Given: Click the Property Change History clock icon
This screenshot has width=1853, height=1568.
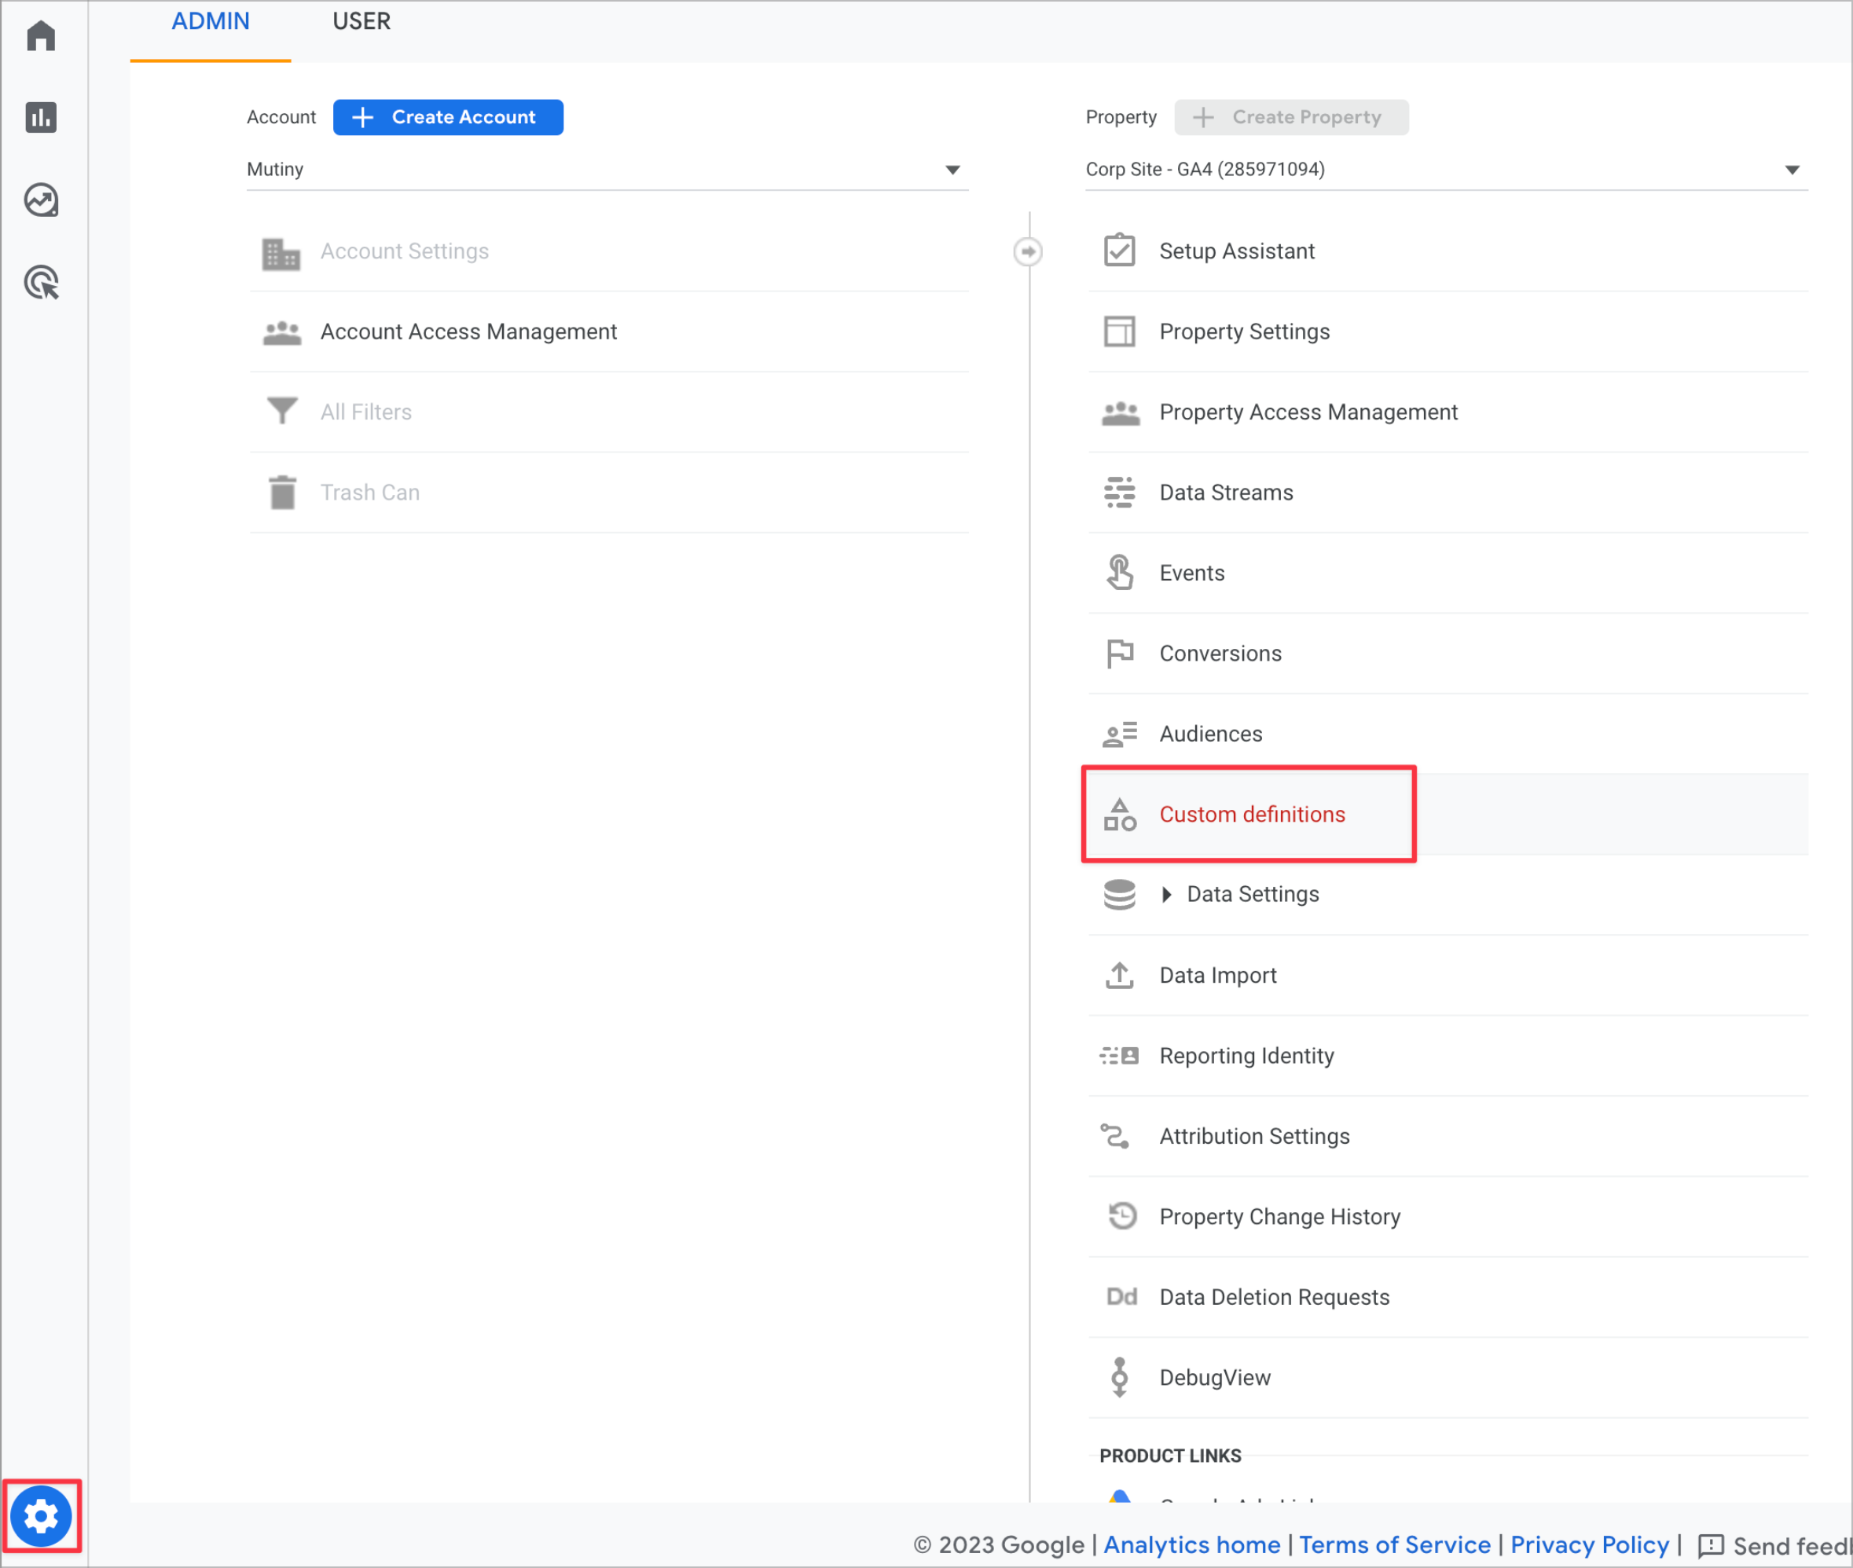Looking at the screenshot, I should click(1122, 1216).
